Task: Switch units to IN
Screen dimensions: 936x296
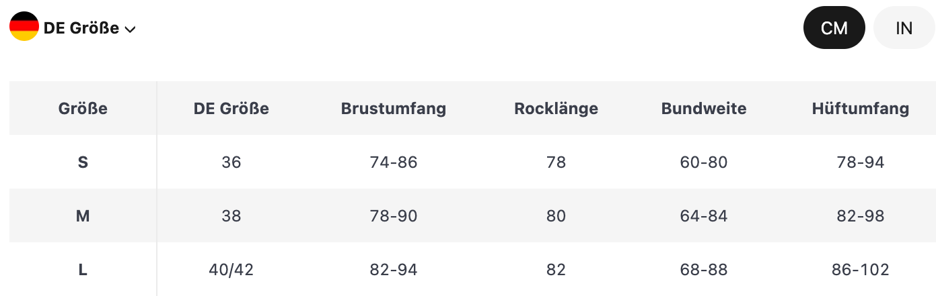Action: [x=904, y=28]
